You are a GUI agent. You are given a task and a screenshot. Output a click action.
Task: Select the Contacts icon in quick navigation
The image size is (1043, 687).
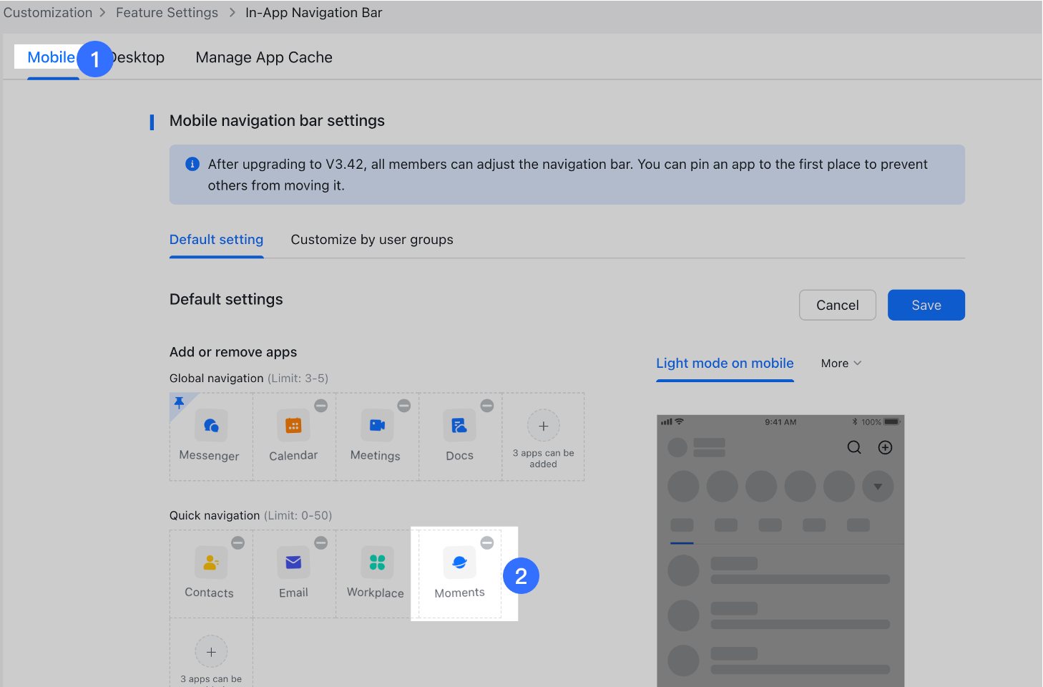coord(210,562)
